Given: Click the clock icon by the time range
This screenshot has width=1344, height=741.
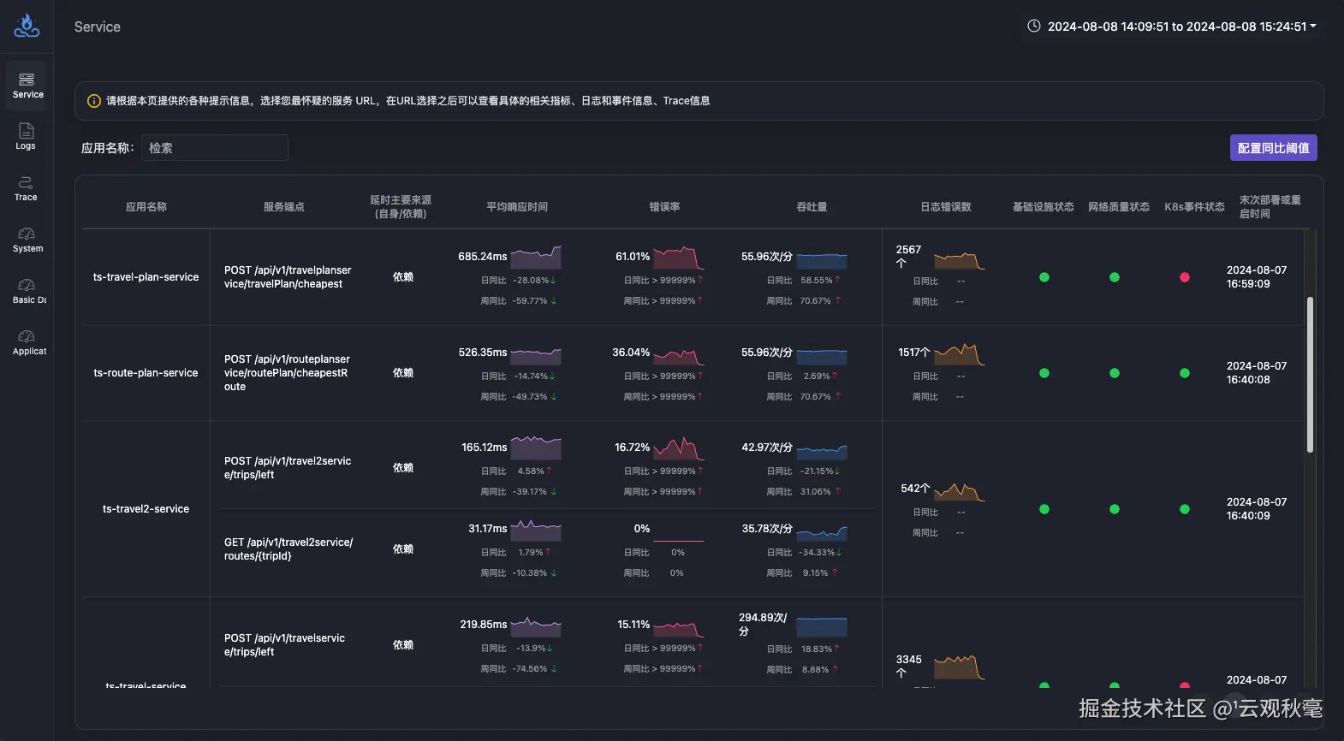Looking at the screenshot, I should pyautogui.click(x=1033, y=27).
